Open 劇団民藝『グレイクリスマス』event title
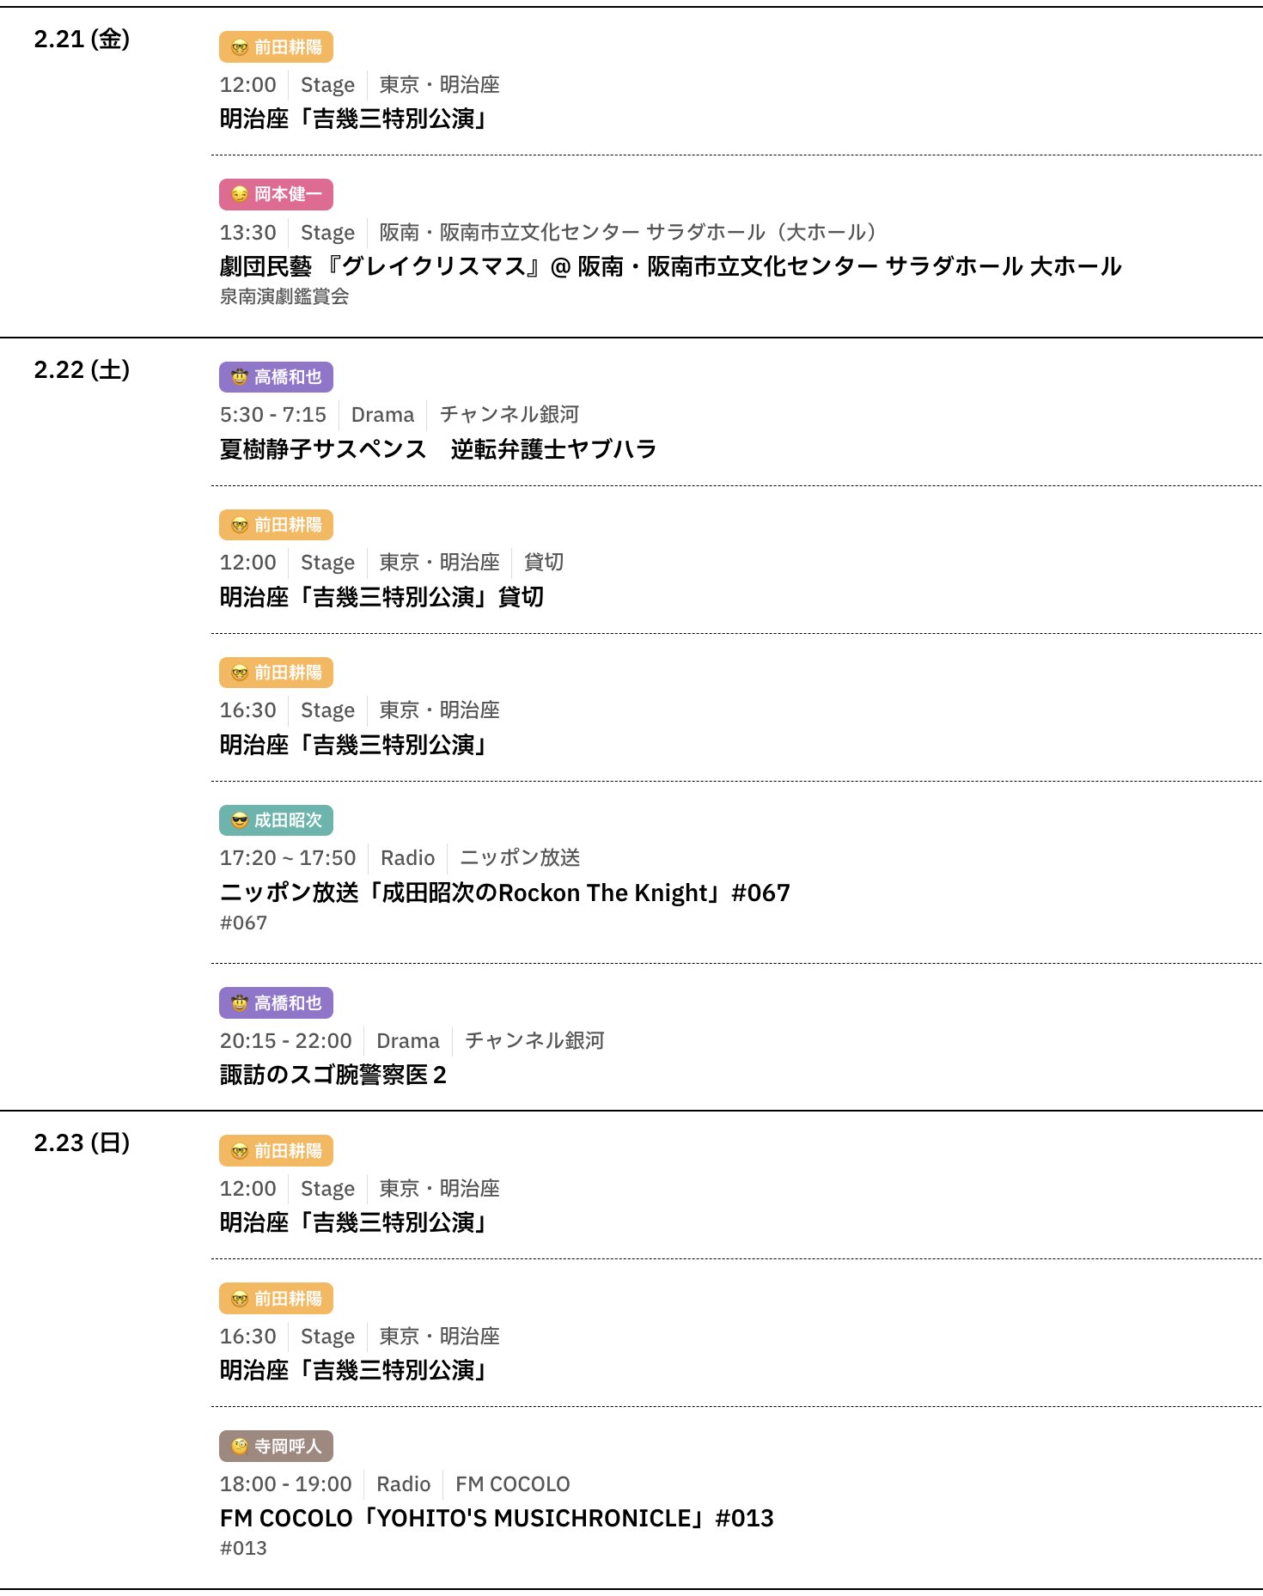This screenshot has height=1596, width=1263. pos(670,266)
